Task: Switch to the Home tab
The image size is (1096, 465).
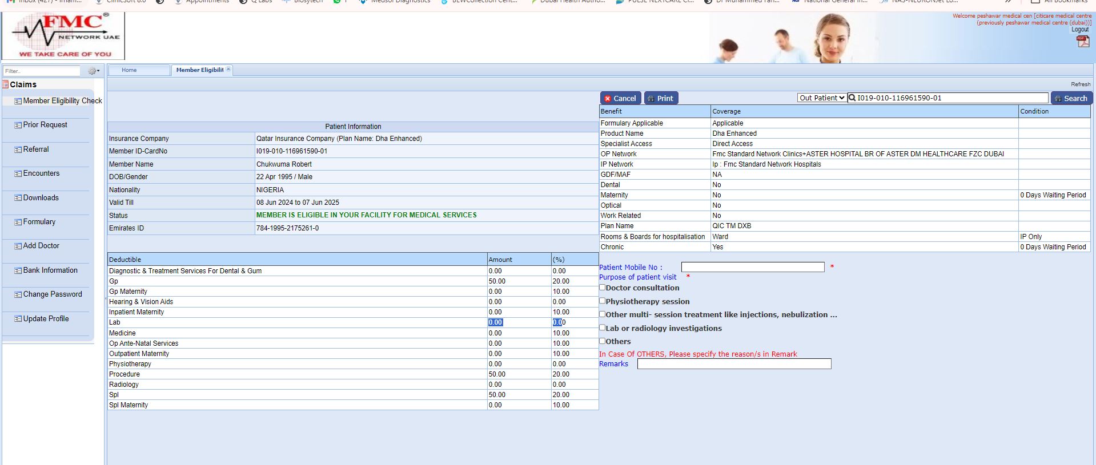Action: pos(129,70)
